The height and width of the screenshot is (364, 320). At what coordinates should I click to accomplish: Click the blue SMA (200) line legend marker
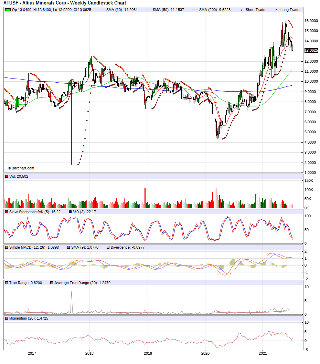[x=195, y=10]
